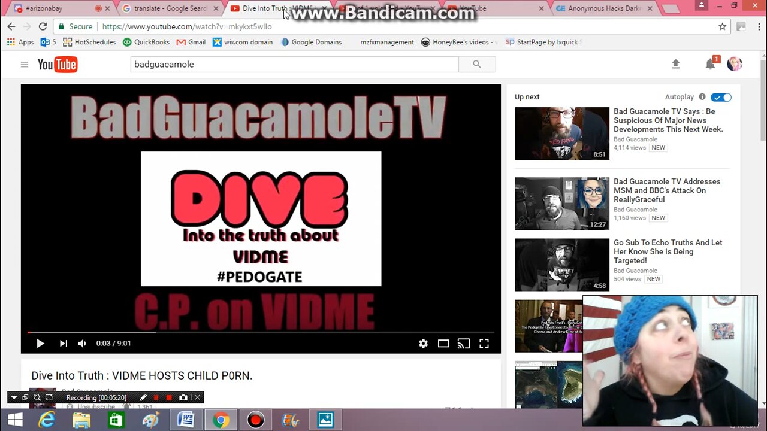
Task: Open the notifications bell
Action: pos(710,64)
